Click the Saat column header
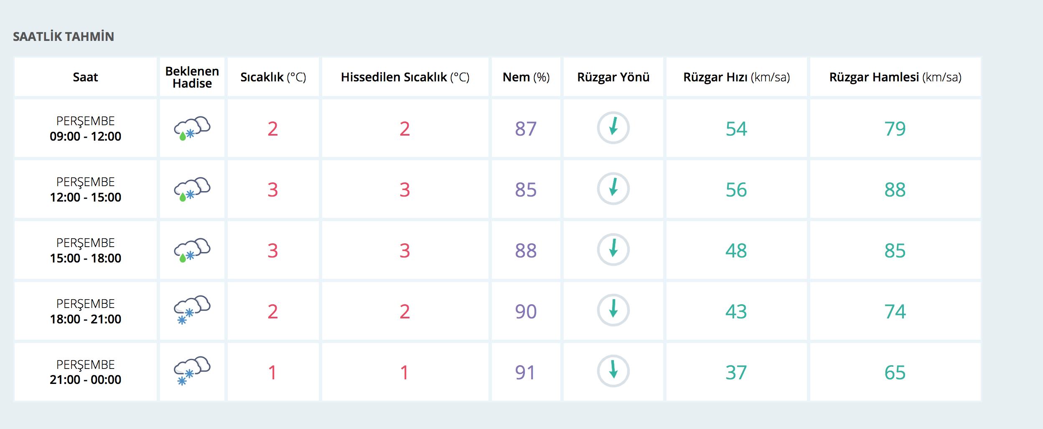 [85, 77]
